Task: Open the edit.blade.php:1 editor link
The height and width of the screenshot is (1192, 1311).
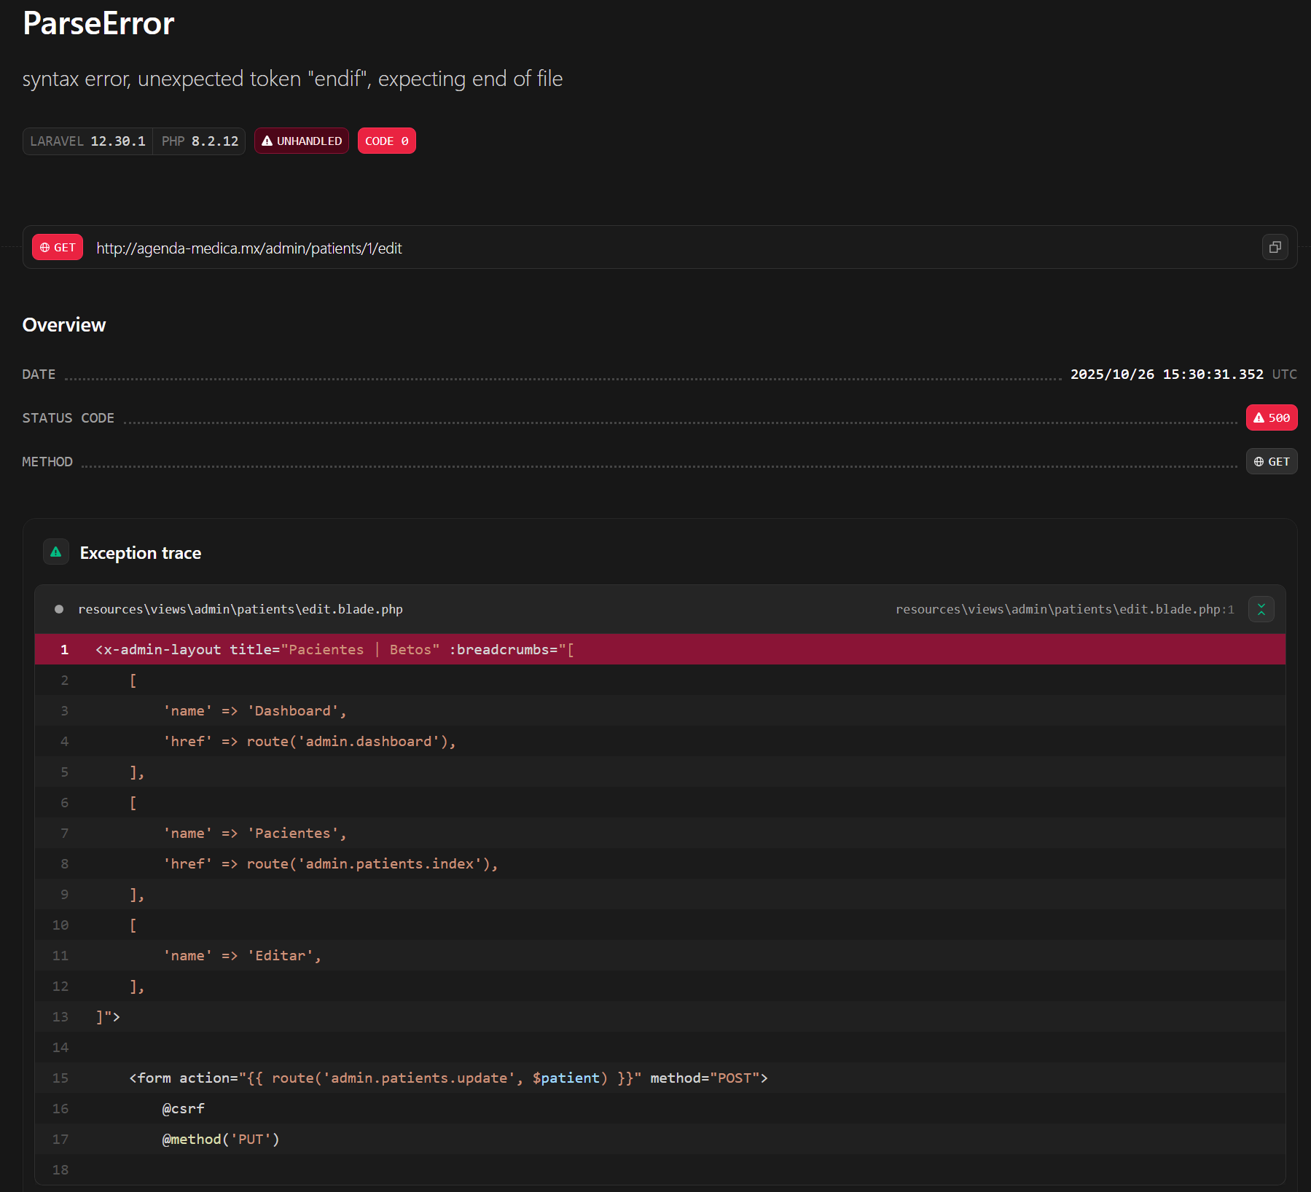Action: tap(1064, 609)
